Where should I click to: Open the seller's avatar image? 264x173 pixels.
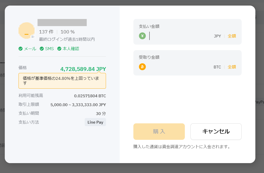click(x=26, y=30)
